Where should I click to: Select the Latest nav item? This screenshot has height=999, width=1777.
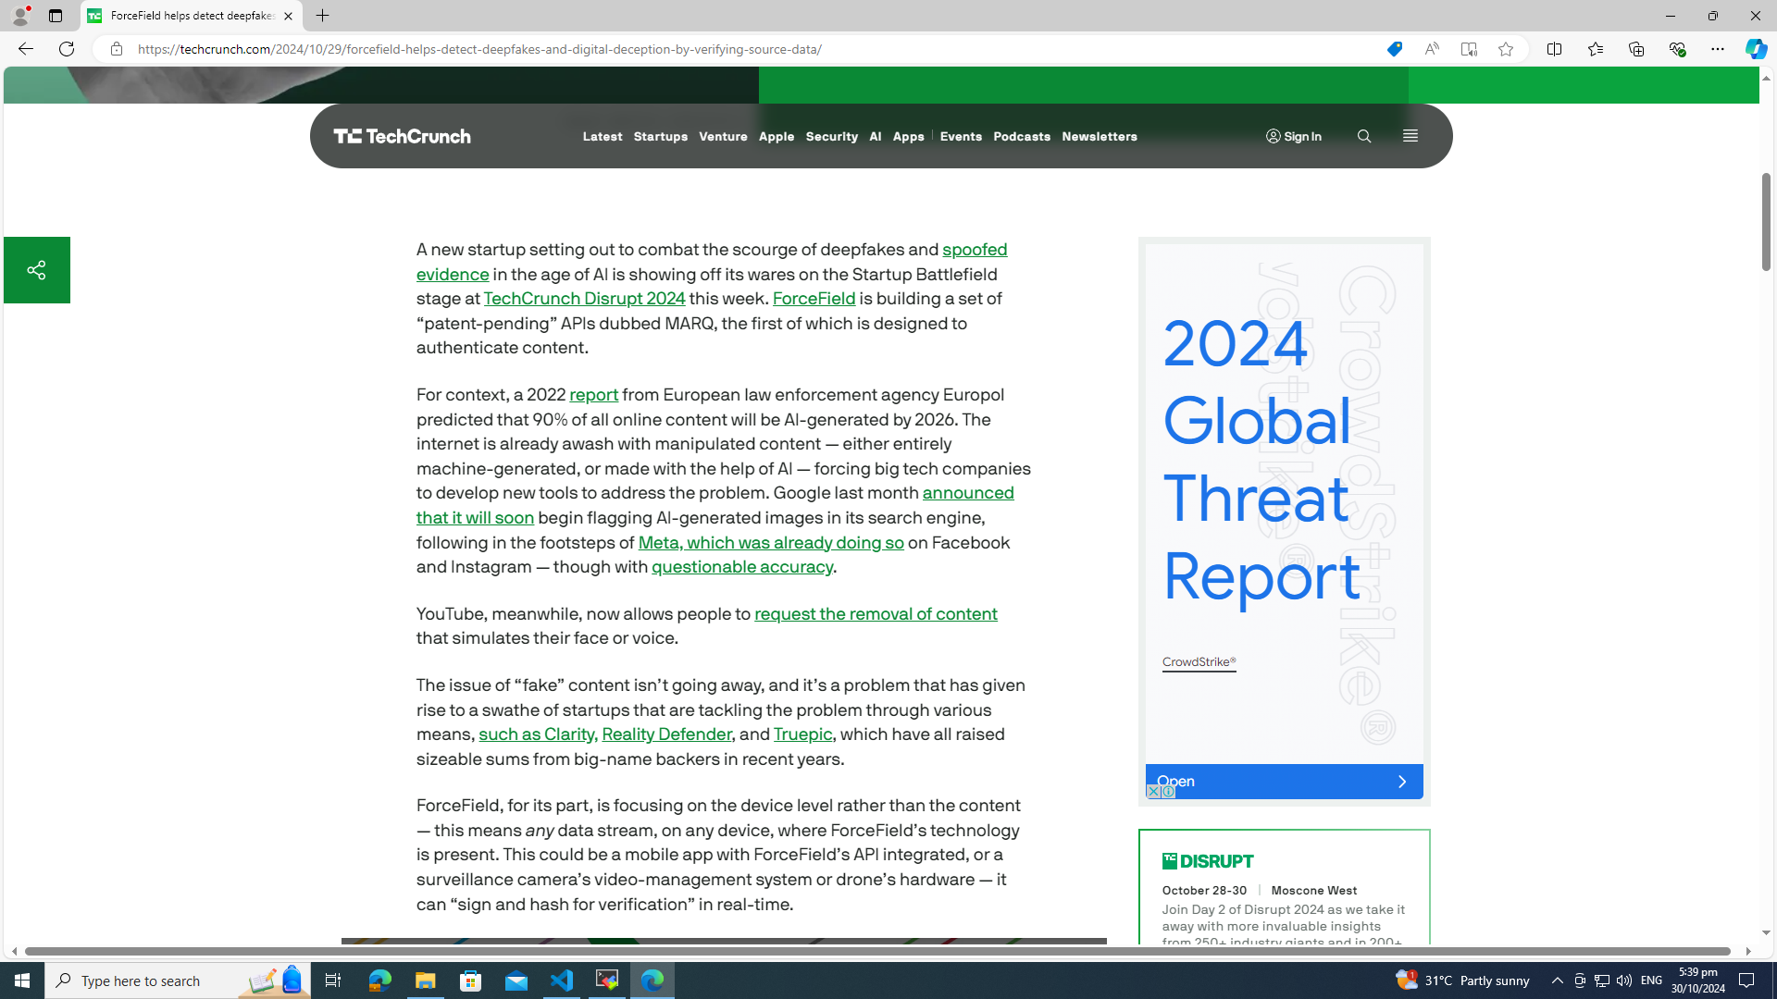tap(603, 137)
